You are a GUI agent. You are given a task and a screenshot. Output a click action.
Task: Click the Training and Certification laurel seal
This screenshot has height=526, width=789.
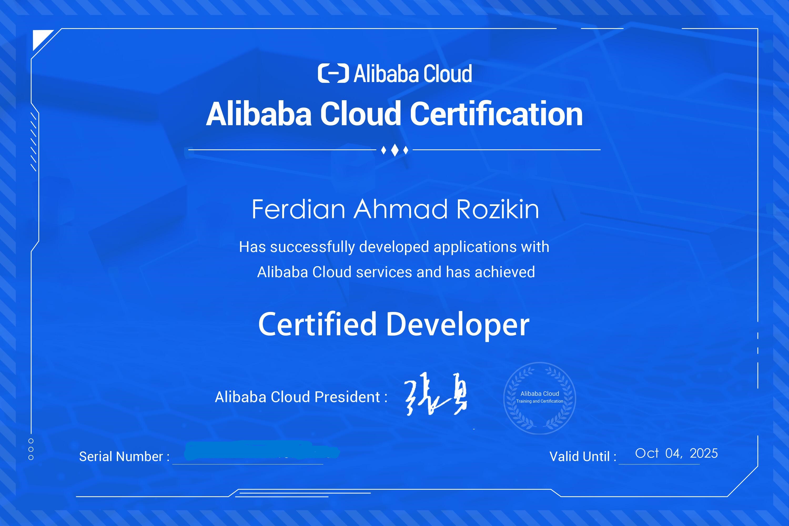(x=539, y=398)
